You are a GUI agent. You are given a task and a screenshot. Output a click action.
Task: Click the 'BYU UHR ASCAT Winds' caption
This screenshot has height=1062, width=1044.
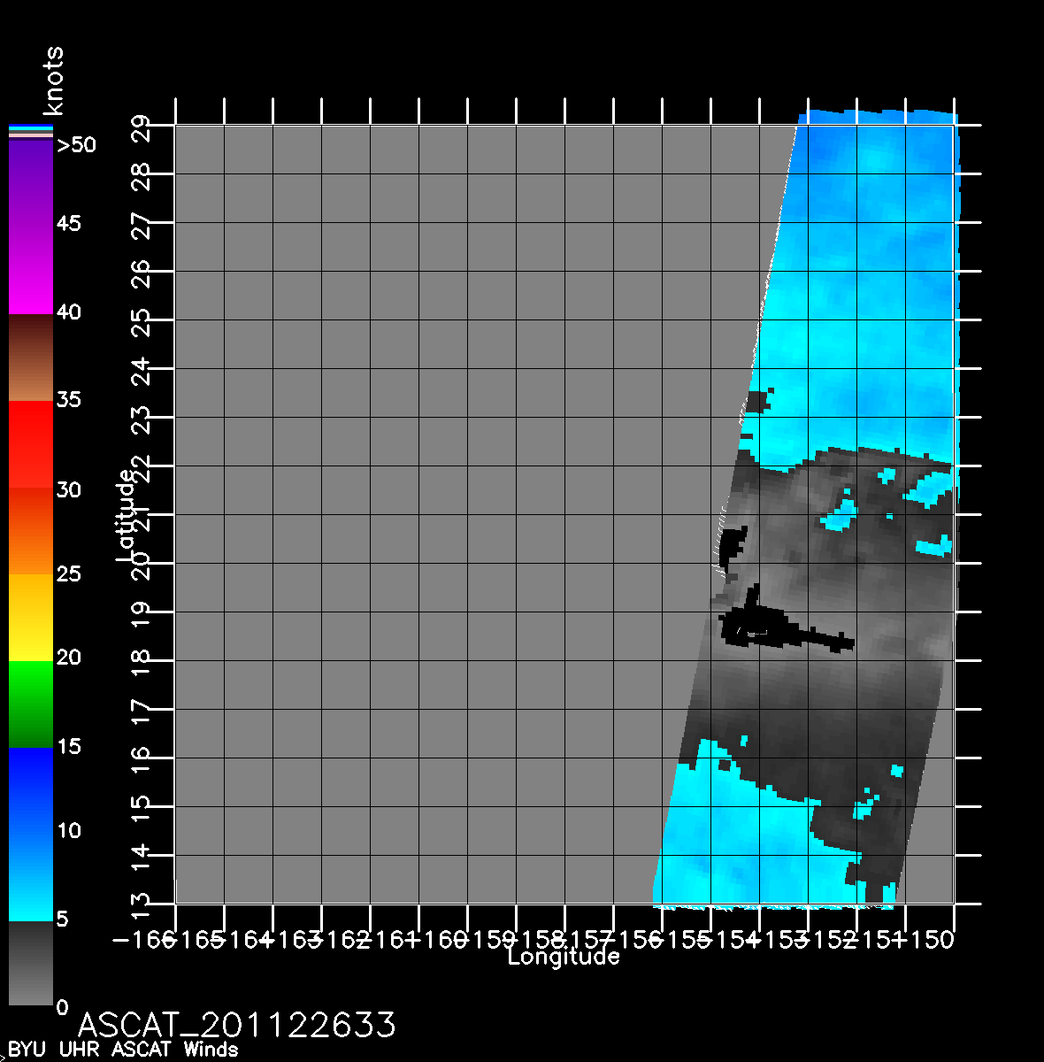pyautogui.click(x=123, y=1050)
